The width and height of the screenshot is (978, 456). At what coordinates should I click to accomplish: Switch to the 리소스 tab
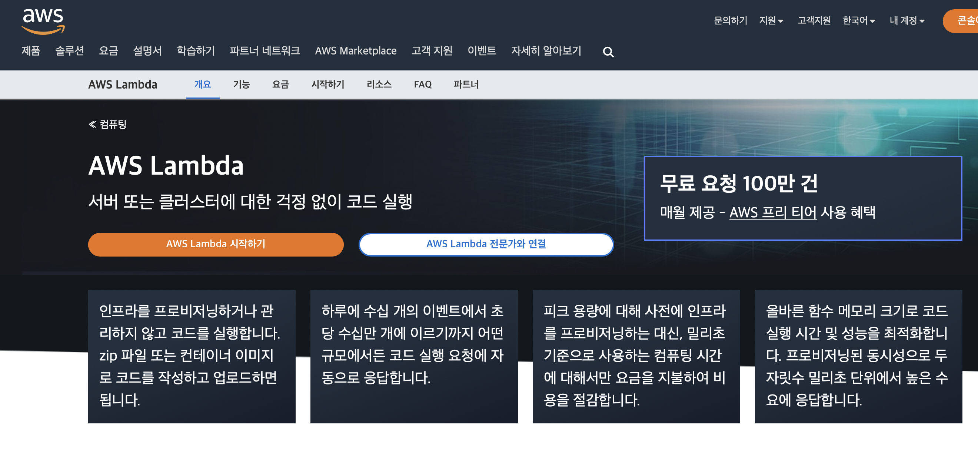tap(379, 85)
